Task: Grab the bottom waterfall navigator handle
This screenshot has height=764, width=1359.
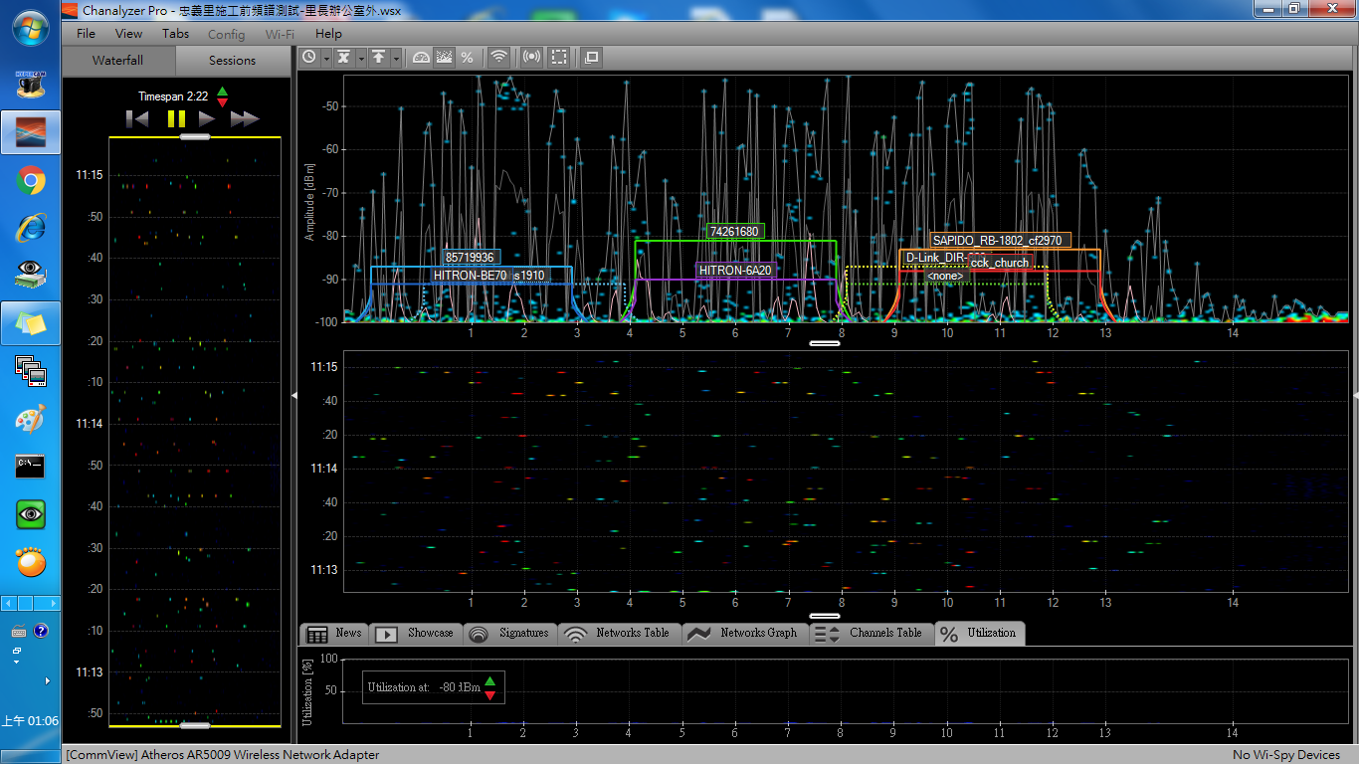Action: (x=195, y=725)
